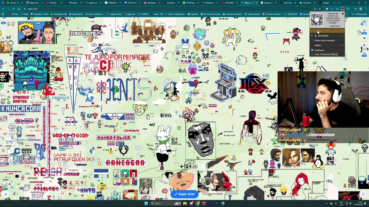369x207 pixels.
Task: Open File Explorer from the taskbar
Action: 185,203
